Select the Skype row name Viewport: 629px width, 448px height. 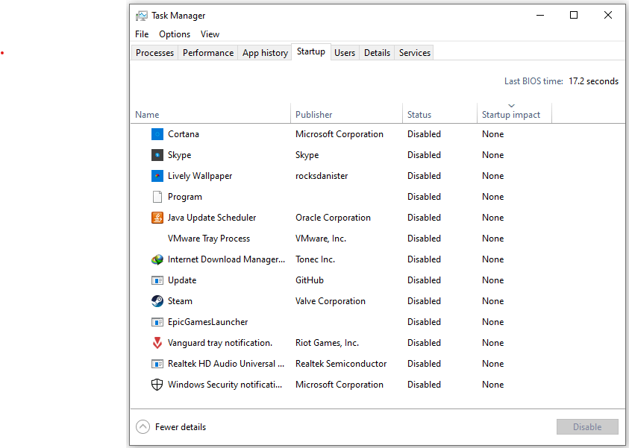[179, 155]
